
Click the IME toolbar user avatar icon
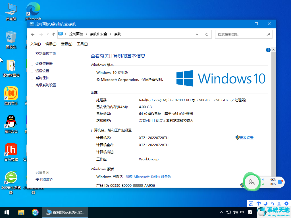[x=279, y=204]
